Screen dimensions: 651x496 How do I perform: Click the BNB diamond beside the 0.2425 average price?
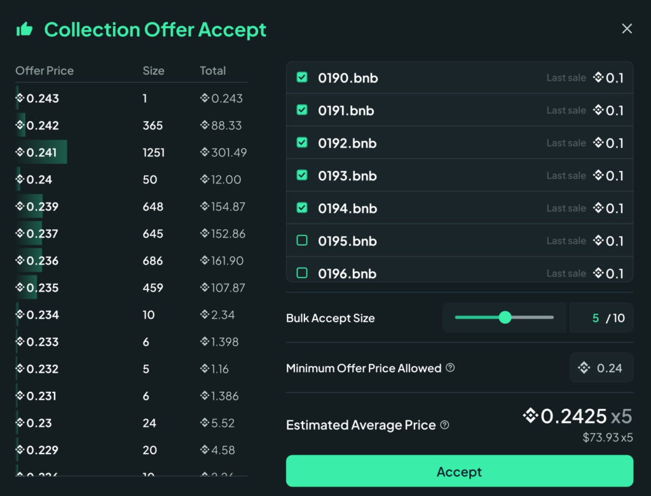[x=528, y=416]
